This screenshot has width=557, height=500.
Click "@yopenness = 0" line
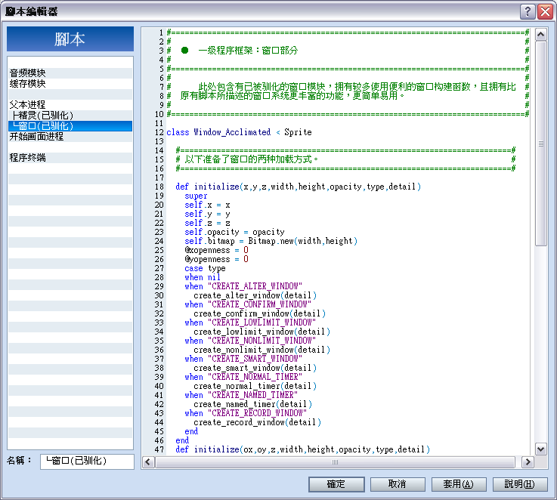coord(216,259)
